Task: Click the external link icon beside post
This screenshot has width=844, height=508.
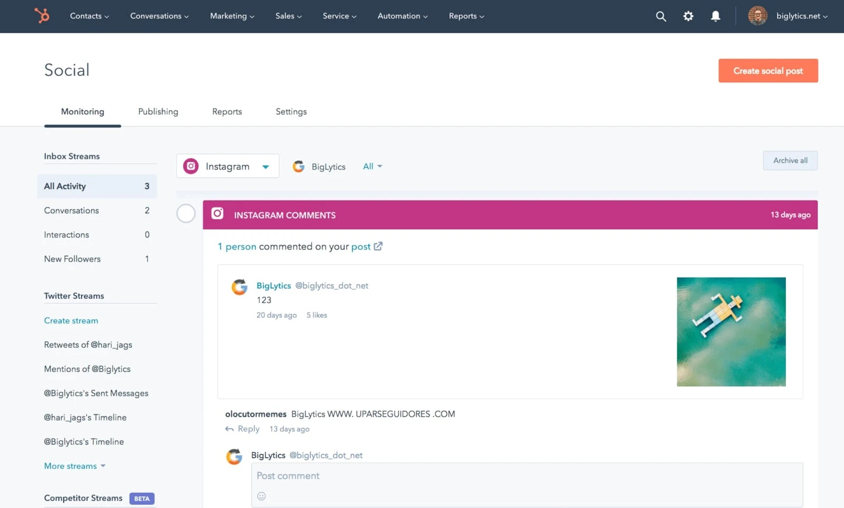Action: (x=378, y=247)
